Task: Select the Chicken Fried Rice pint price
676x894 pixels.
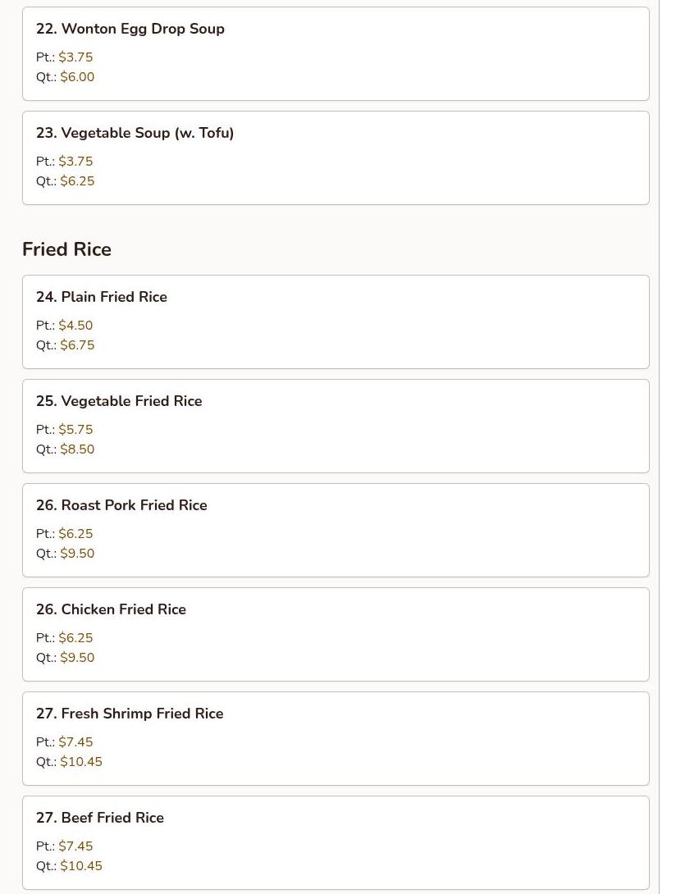Action: click(x=75, y=638)
